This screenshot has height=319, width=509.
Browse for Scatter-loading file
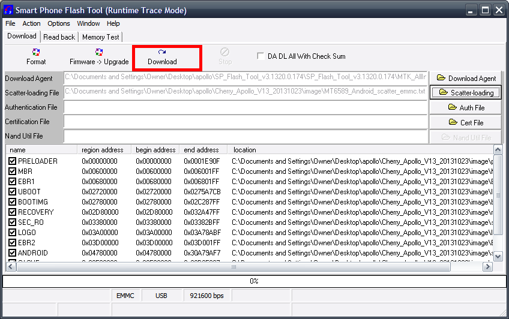(466, 92)
